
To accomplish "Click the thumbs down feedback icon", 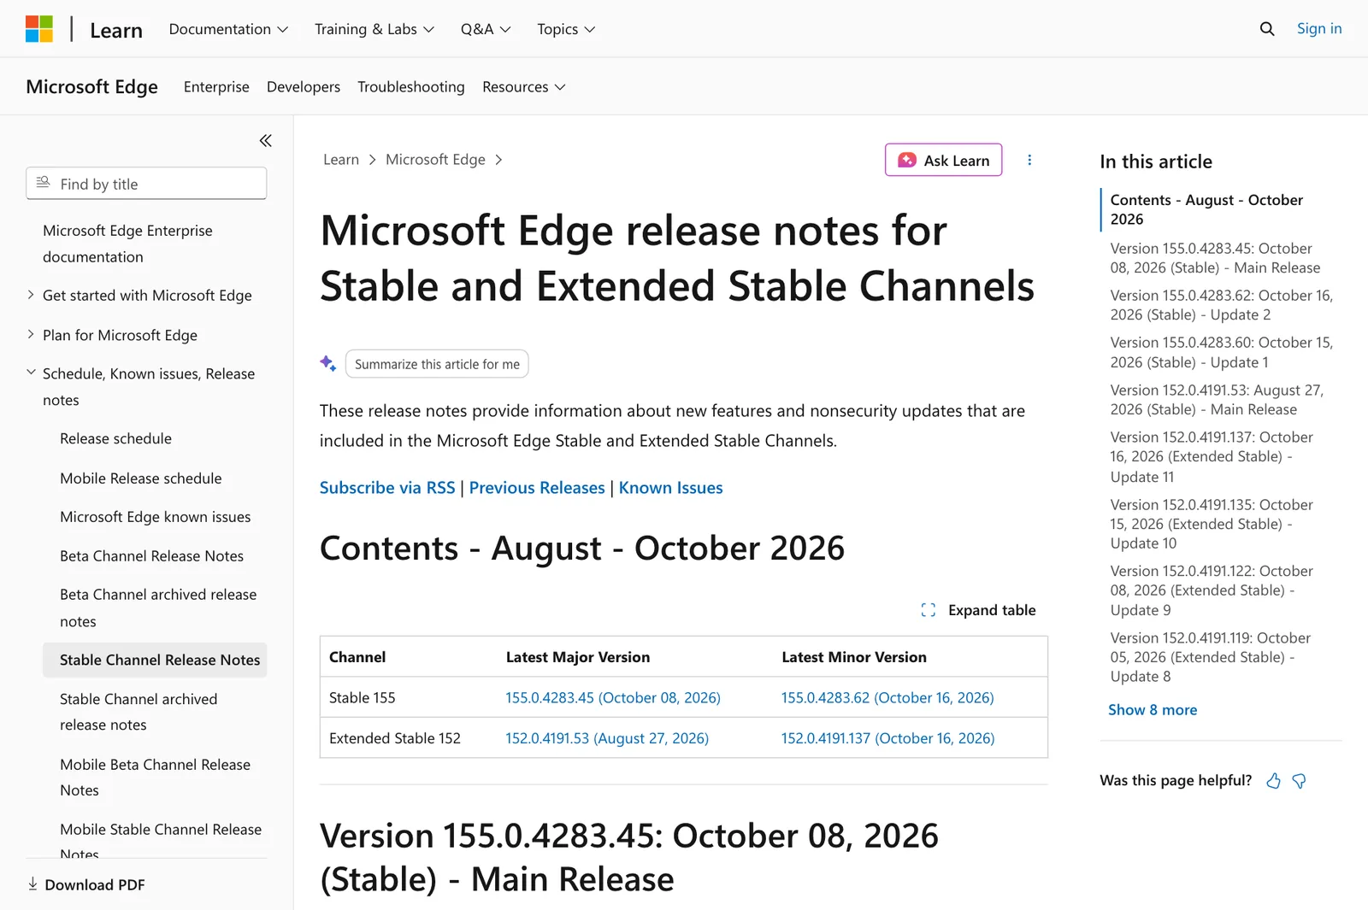I will 1300,781.
